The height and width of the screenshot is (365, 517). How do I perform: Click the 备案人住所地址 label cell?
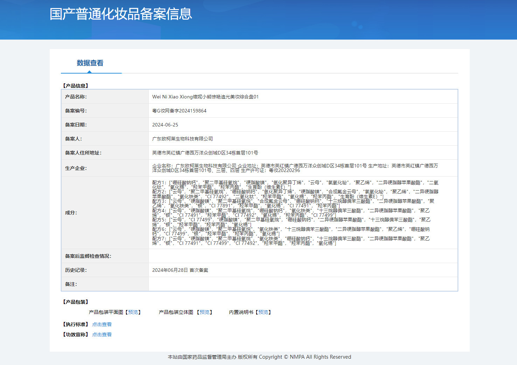tap(105, 153)
